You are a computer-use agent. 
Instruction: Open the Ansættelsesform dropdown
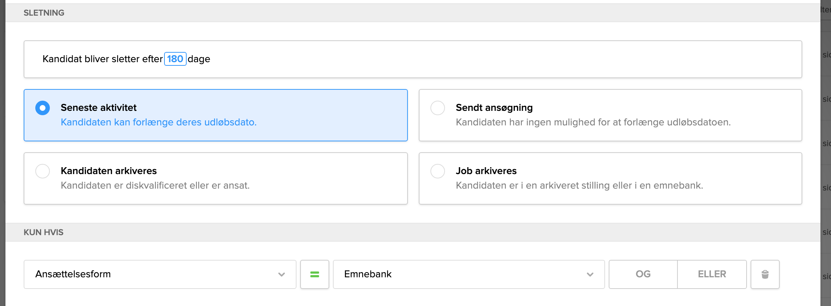point(159,274)
